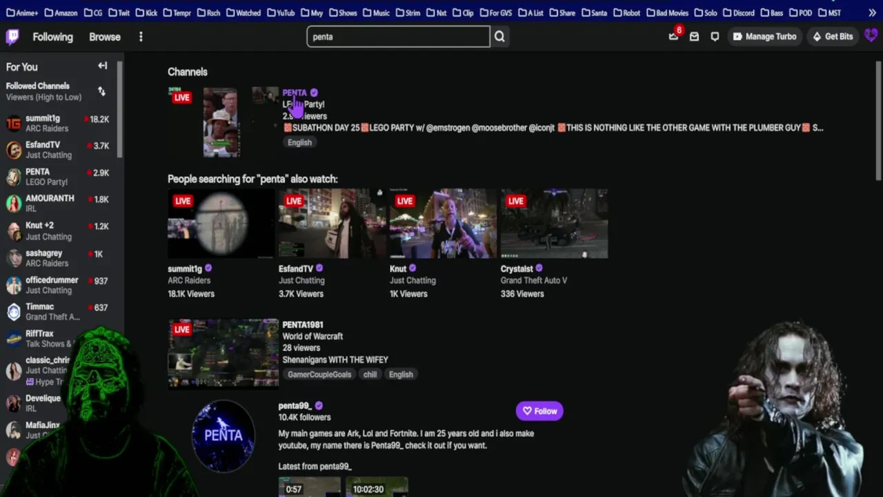Image resolution: width=883 pixels, height=497 pixels.
Task: Open the Music bookmark folder
Action: 376,12
